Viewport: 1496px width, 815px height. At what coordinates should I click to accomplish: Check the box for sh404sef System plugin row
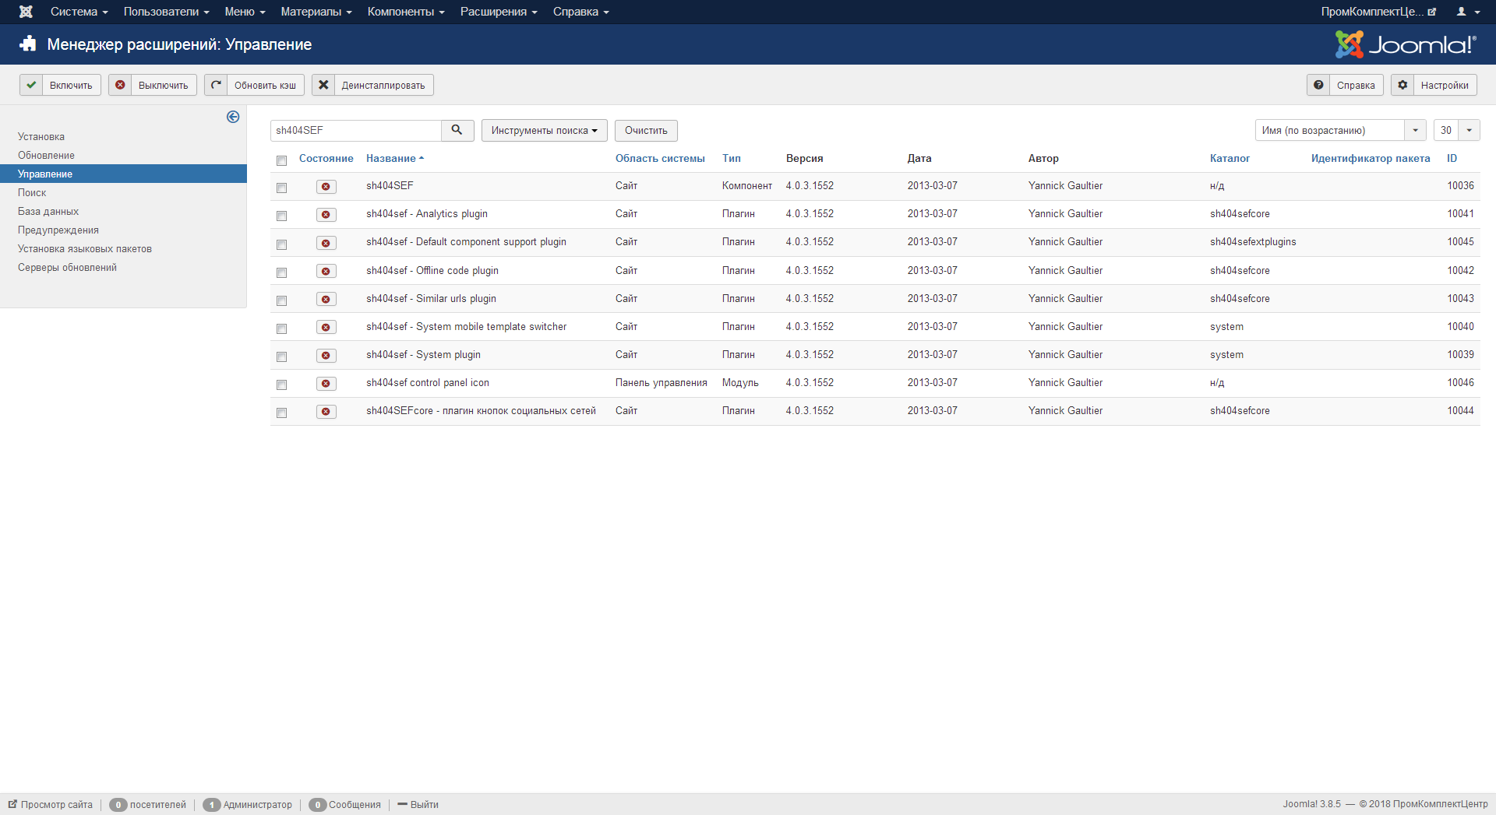(282, 357)
